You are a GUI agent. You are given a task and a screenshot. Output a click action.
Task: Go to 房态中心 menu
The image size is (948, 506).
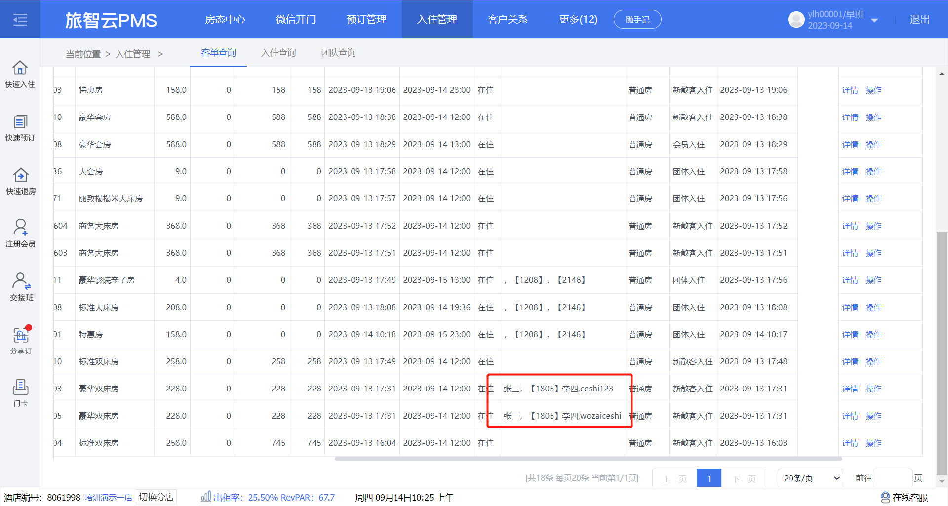[x=225, y=19]
